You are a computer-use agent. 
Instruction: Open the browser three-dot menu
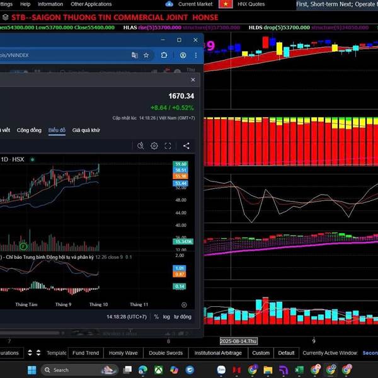[x=196, y=55]
